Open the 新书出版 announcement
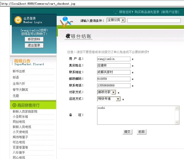The width and height of the screenshot is (184, 159). tap(19, 71)
